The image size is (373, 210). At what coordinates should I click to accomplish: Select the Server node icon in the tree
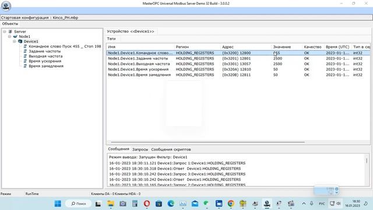10,32
